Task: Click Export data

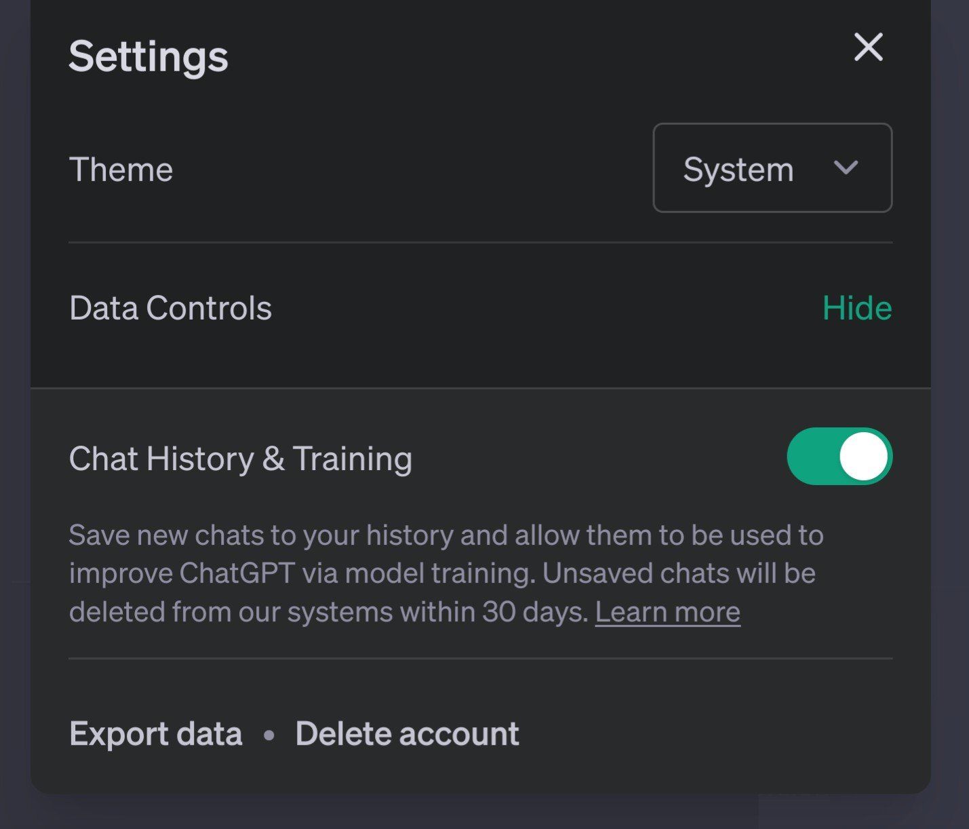Action: (x=156, y=734)
